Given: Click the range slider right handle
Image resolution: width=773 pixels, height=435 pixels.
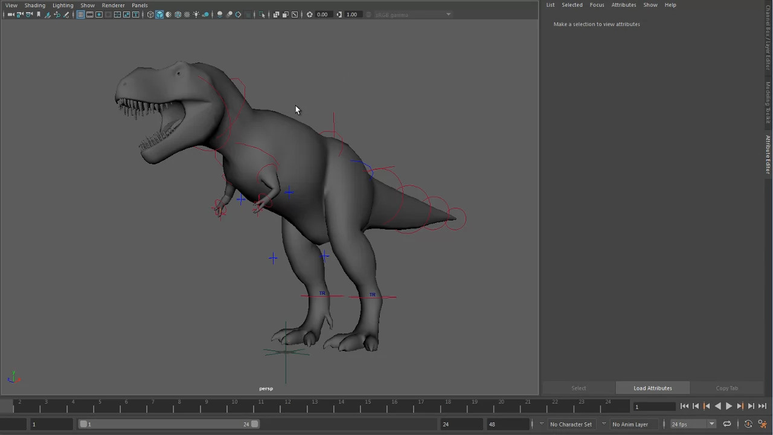Looking at the screenshot, I should coord(255,424).
